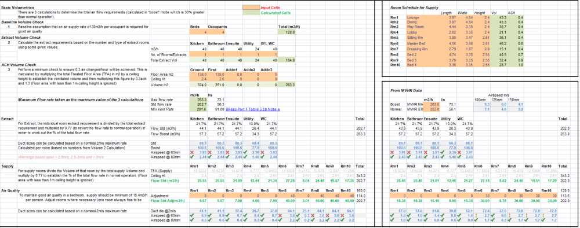This screenshot has height=228, width=580.
Task: Select the Sitting Rm name cell
Action: click(422, 38)
